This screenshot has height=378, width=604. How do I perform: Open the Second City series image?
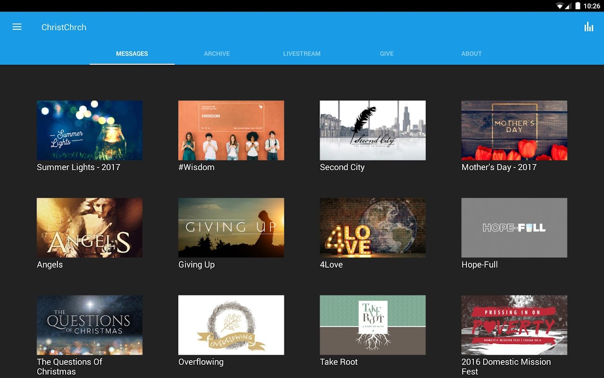coord(373,130)
